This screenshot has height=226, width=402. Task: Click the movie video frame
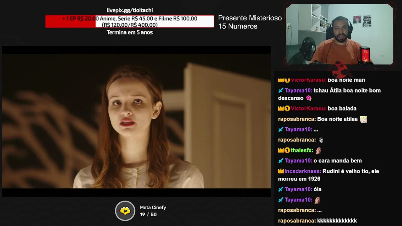(136, 121)
